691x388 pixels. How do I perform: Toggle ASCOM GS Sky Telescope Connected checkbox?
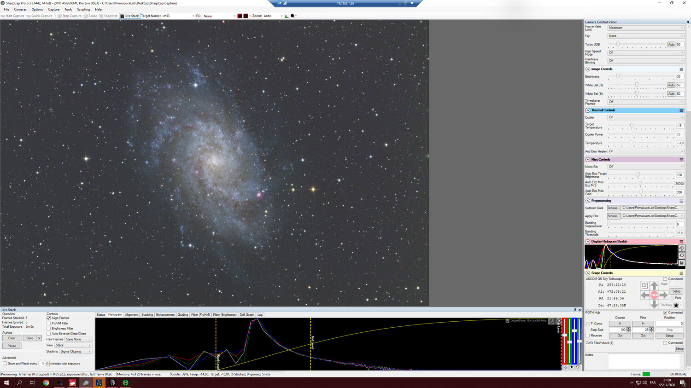[x=665, y=279]
